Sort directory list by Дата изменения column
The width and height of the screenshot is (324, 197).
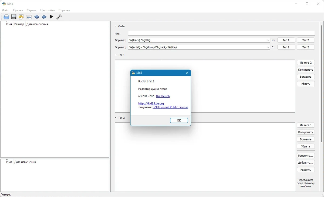tap(25, 162)
